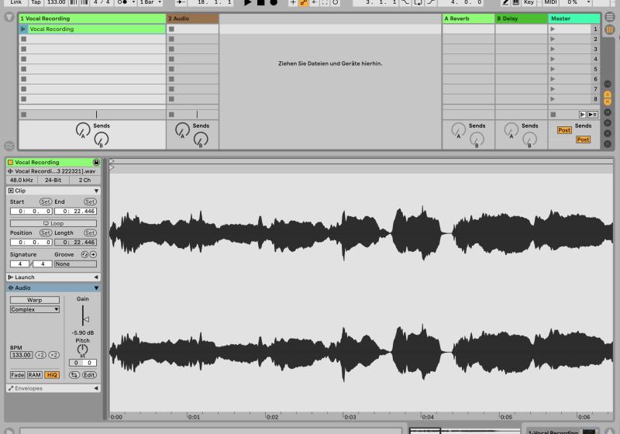Viewport: 620px width, 434px height.
Task: Switch to Session View selector icon
Action: coord(610,29)
